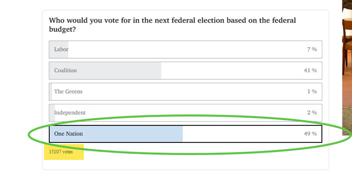Click the blue One Nation progress bar

(116, 134)
